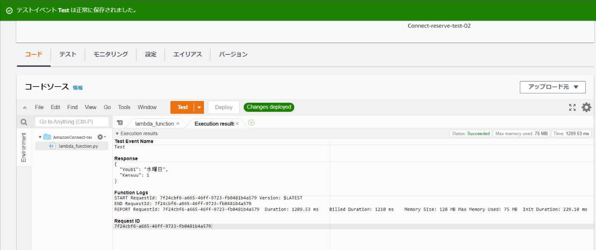Run the orange Test button

tap(182, 107)
